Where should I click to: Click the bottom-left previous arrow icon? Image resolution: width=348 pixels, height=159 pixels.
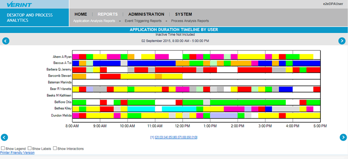click(5, 137)
